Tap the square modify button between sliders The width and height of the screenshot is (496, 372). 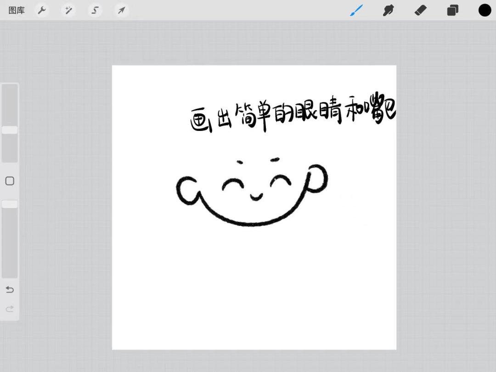click(x=10, y=181)
